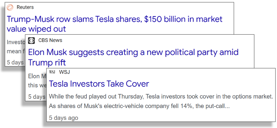Click the 'this we' truncated CBS snippet line
277x128 pixels.
click(37, 85)
